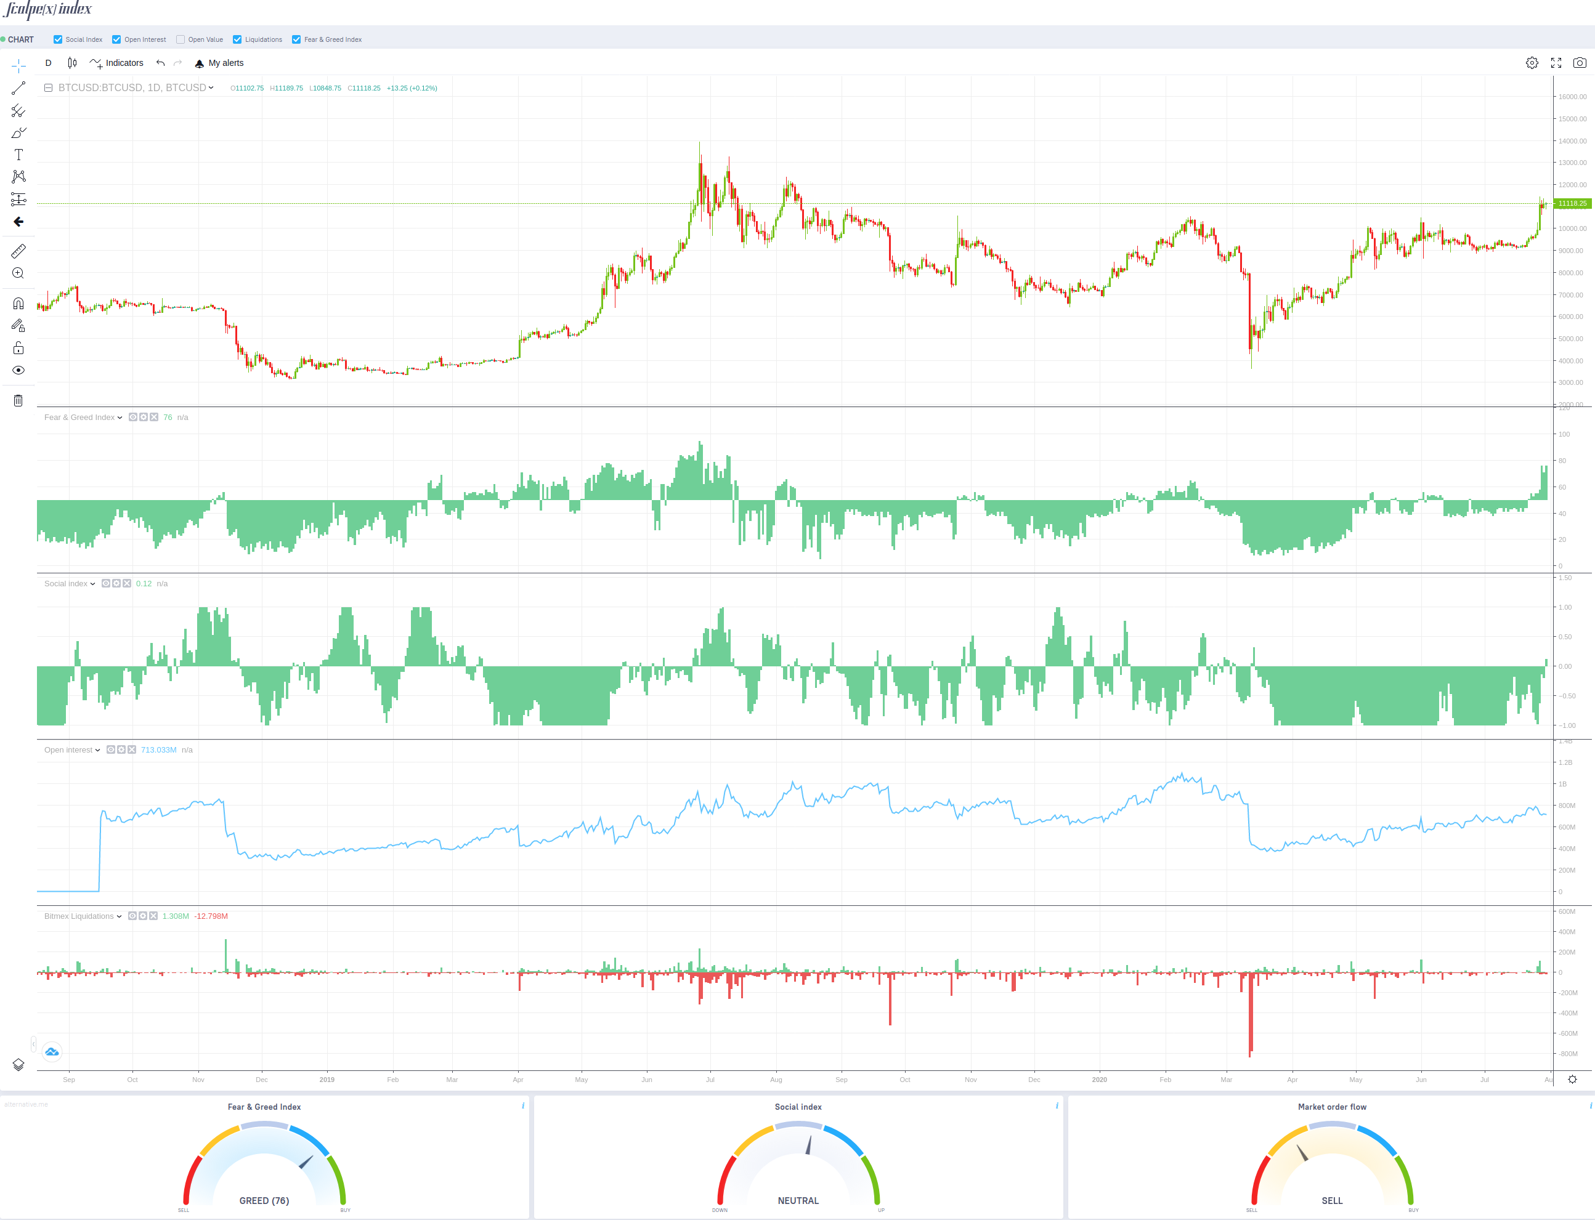Enable the Open Value checkbox
The height and width of the screenshot is (1220, 1595).
(181, 40)
